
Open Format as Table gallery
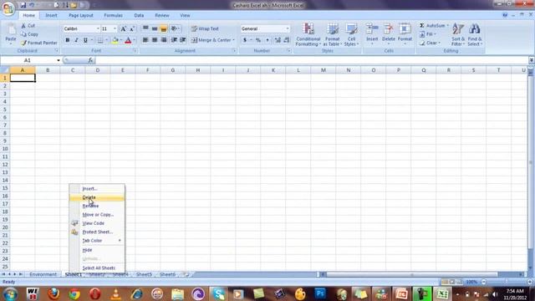(332, 34)
